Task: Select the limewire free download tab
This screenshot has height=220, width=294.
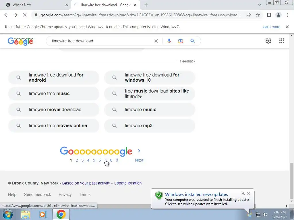Action: [106, 5]
